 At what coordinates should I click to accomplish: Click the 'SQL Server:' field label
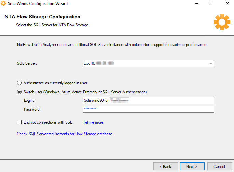click(x=27, y=63)
